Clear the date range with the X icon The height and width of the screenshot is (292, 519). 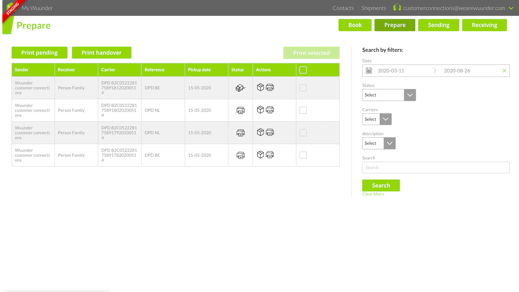pos(504,70)
